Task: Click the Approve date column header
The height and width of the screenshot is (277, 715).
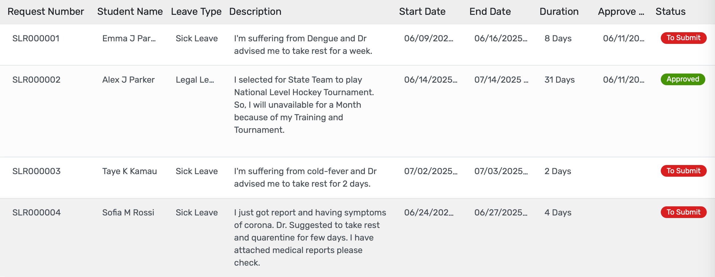Action: (621, 12)
